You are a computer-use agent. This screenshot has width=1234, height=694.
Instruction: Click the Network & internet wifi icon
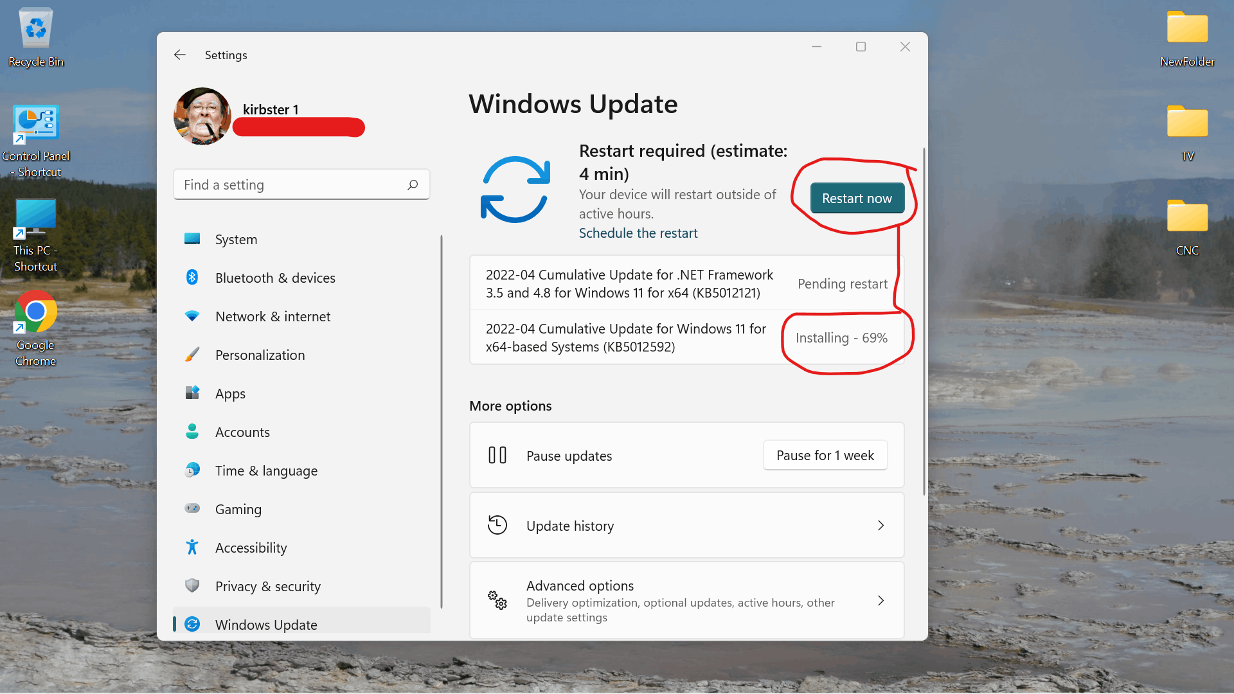(192, 316)
